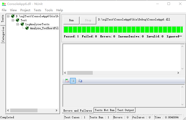The image size is (186, 120).
Task: Select the Test tree item label
Action: click(23, 20)
